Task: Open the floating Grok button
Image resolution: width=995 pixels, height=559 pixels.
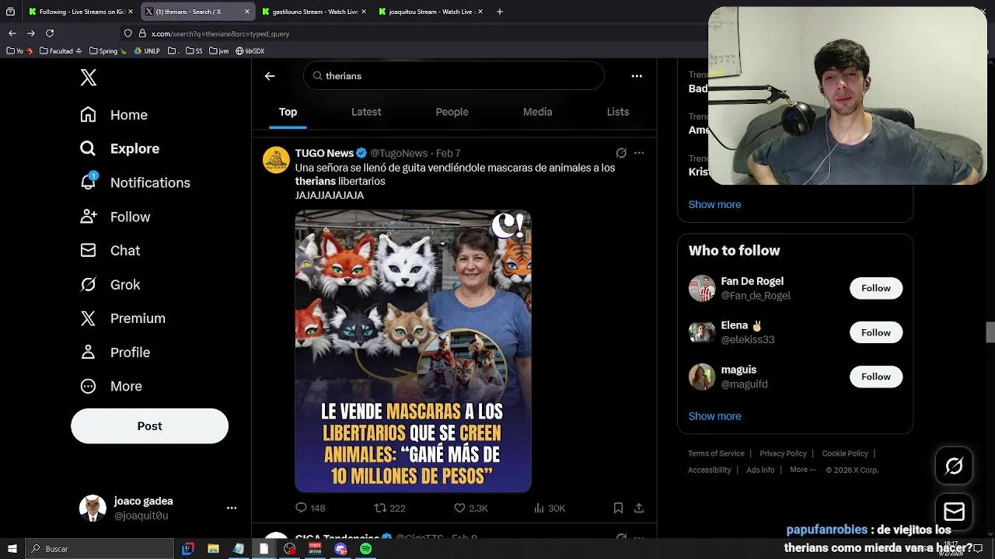Action: coord(954,466)
